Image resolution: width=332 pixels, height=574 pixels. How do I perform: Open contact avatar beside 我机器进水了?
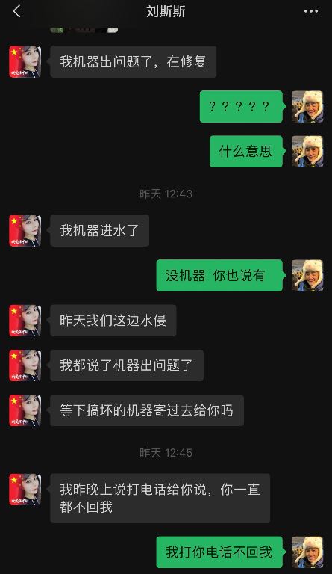(25, 231)
